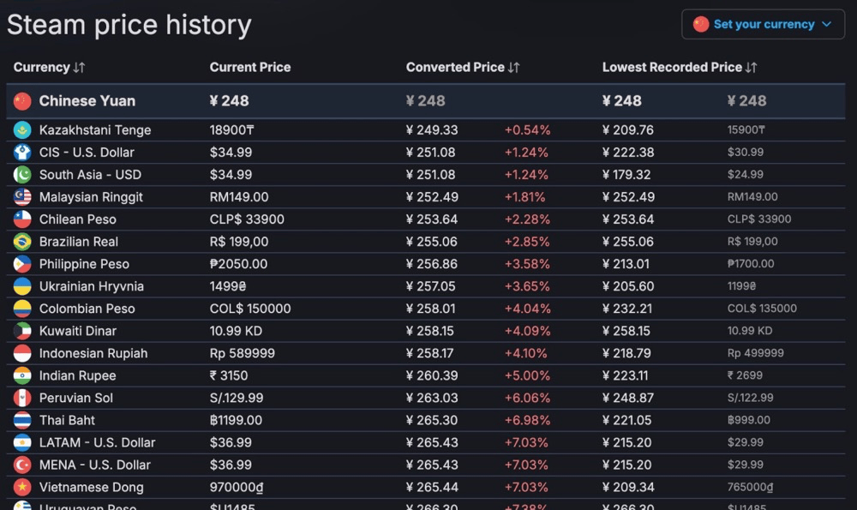Click the CLP$ 33900 current price cell
Screen dimensions: 857x510
coord(247,219)
